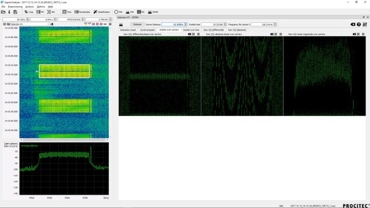Click the spectrogram horizontal scrollbar
The width and height of the screenshot is (370, 208).
(64, 140)
